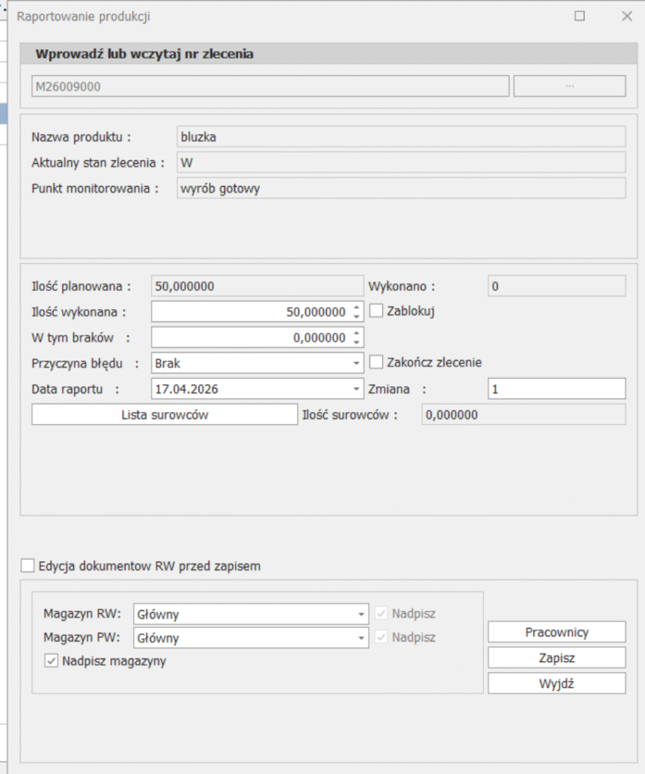Save the report with Zapisz

(x=557, y=658)
